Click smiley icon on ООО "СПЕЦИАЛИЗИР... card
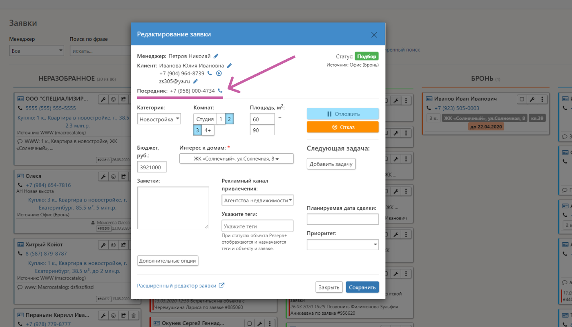Screen dimensions: 572x327 [113, 99]
